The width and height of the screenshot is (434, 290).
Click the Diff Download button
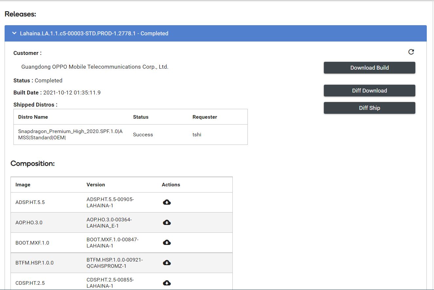369,91
